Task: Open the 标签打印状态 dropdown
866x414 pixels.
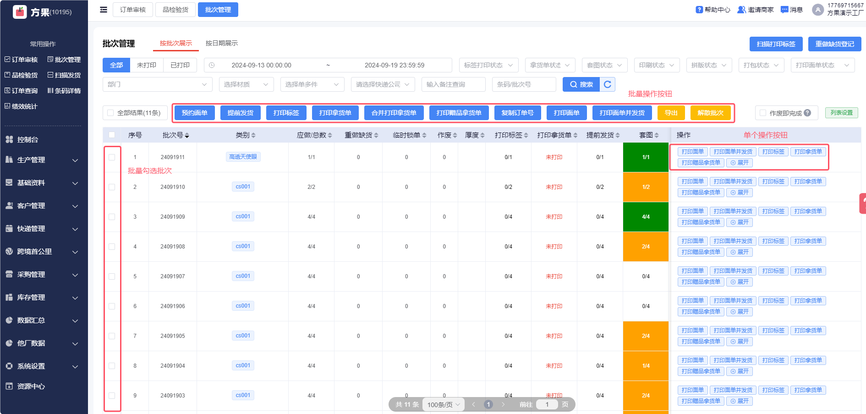Action: click(488, 65)
